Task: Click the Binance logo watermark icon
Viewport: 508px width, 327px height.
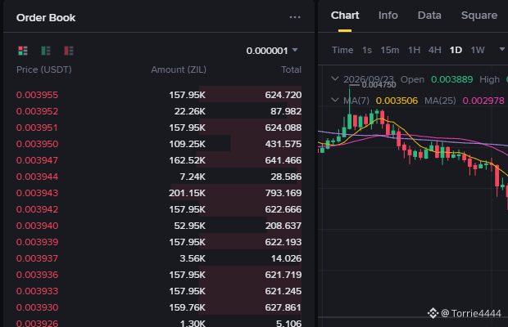Action: point(433,313)
